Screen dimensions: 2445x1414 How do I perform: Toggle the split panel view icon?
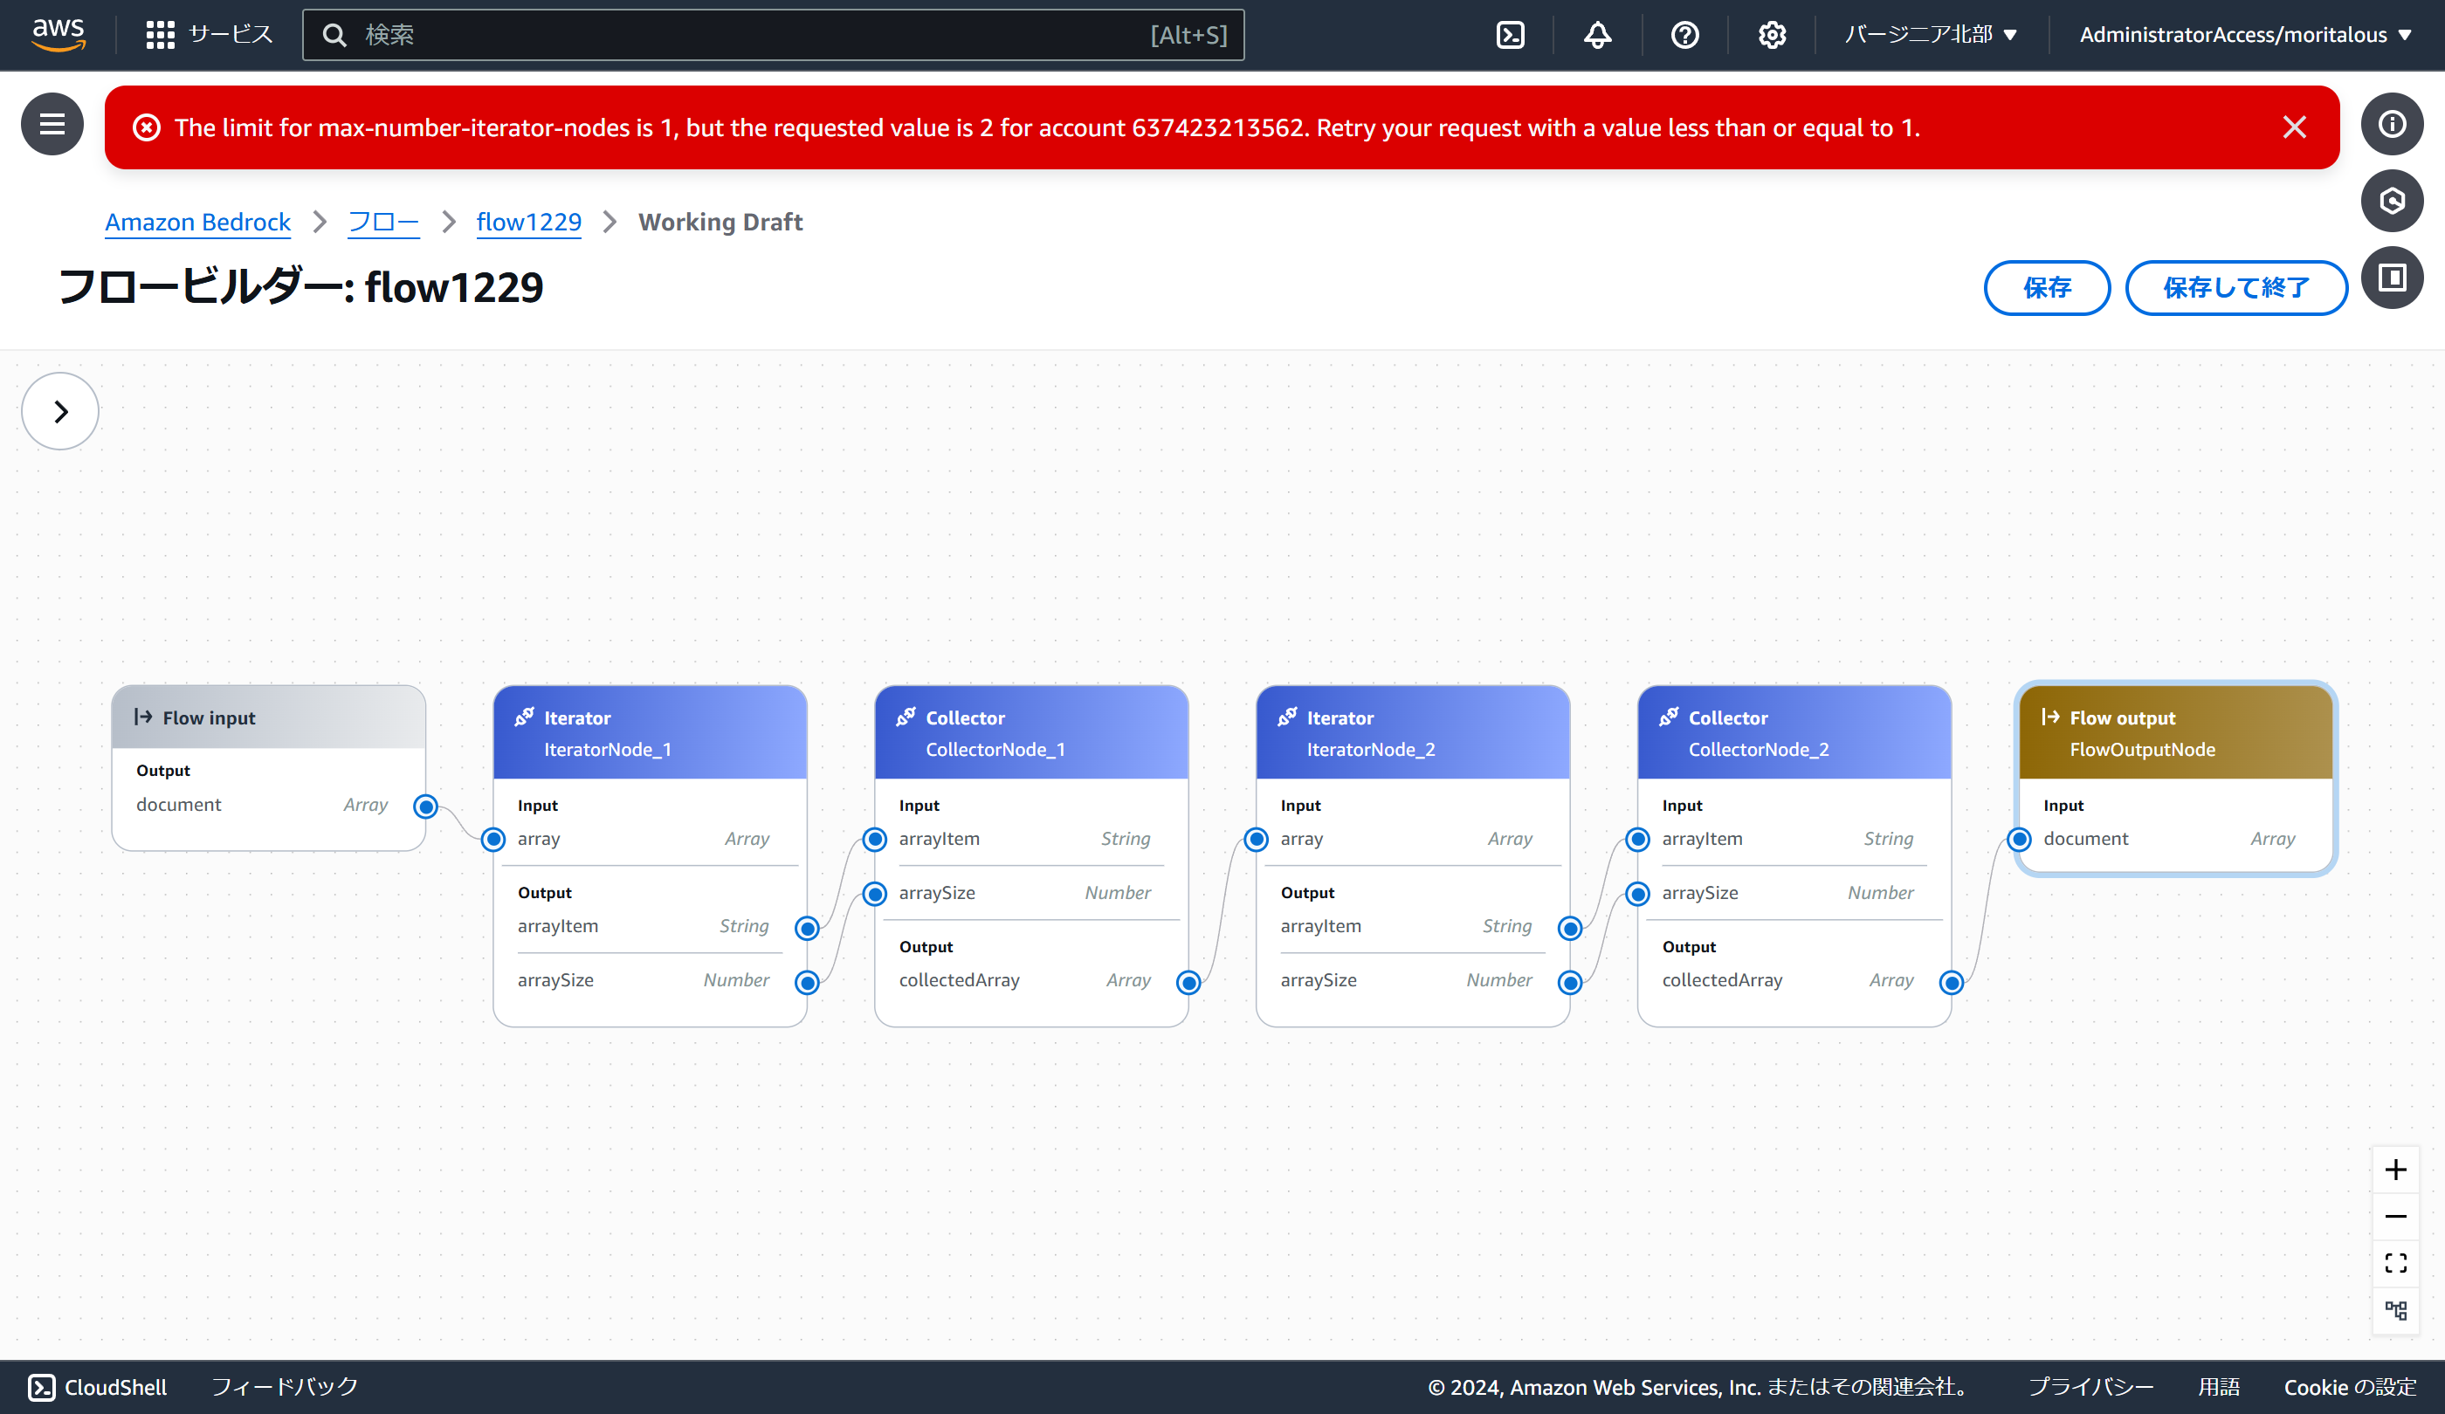point(2392,278)
